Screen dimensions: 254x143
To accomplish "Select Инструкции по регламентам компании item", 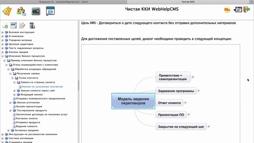I will [33, 134].
